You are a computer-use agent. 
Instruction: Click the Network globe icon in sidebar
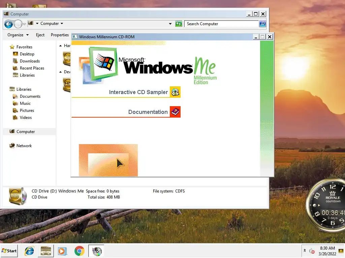point(12,145)
